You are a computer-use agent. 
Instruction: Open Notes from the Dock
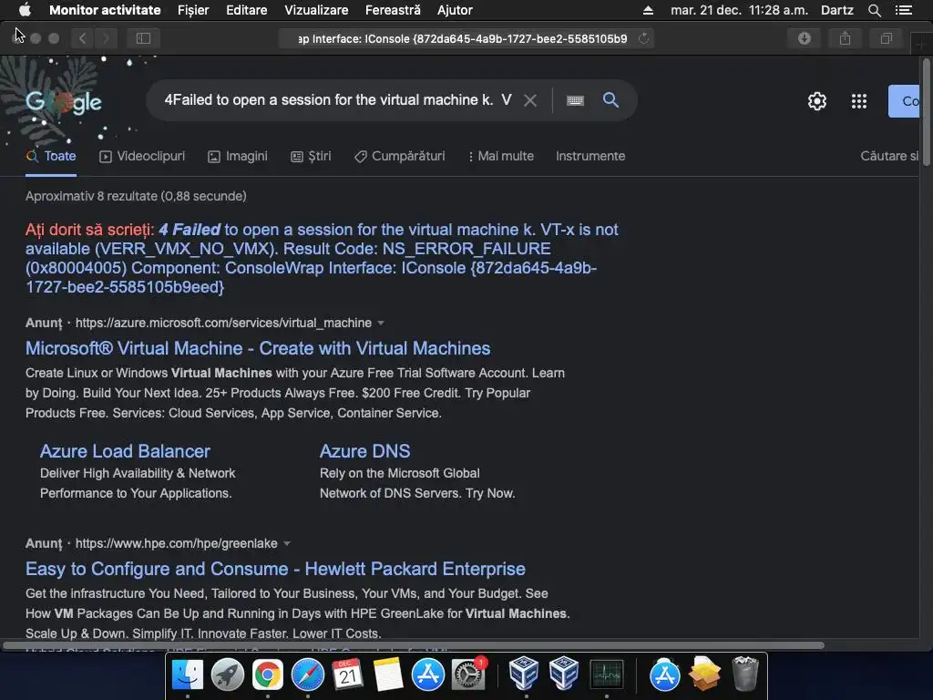tap(387, 675)
